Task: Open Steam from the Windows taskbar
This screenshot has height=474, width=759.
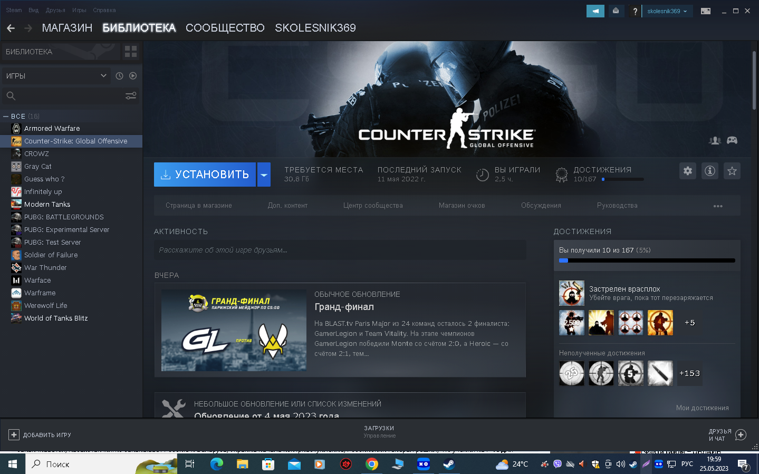Action: 448,464
